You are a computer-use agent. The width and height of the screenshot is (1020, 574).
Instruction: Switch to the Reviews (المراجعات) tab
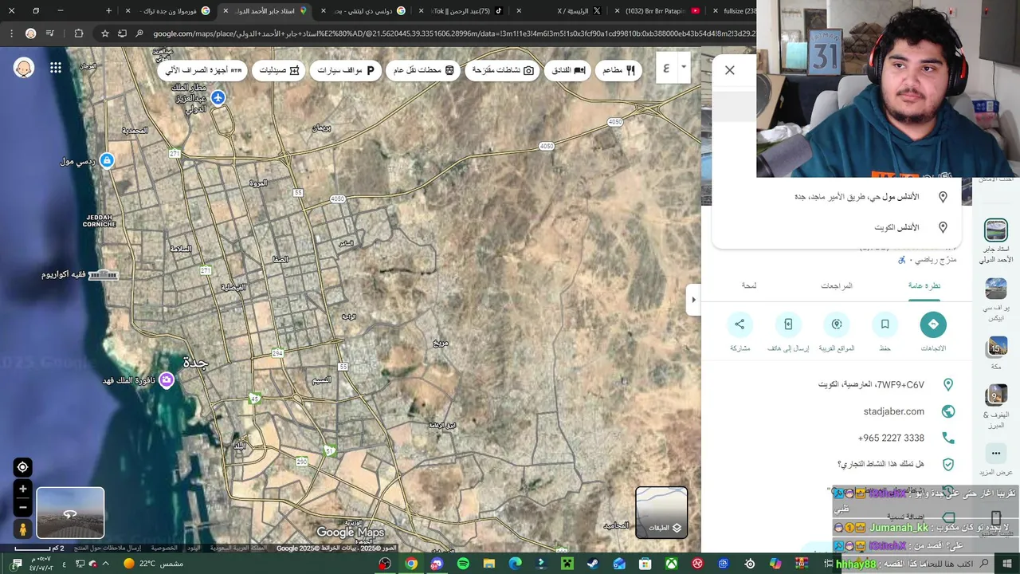point(837,285)
